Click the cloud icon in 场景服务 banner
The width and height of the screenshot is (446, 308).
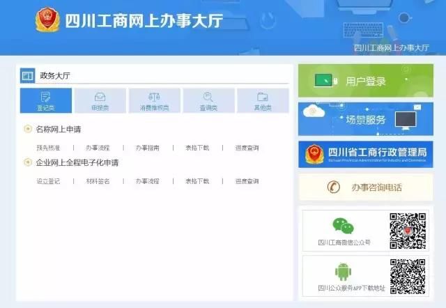click(x=314, y=111)
